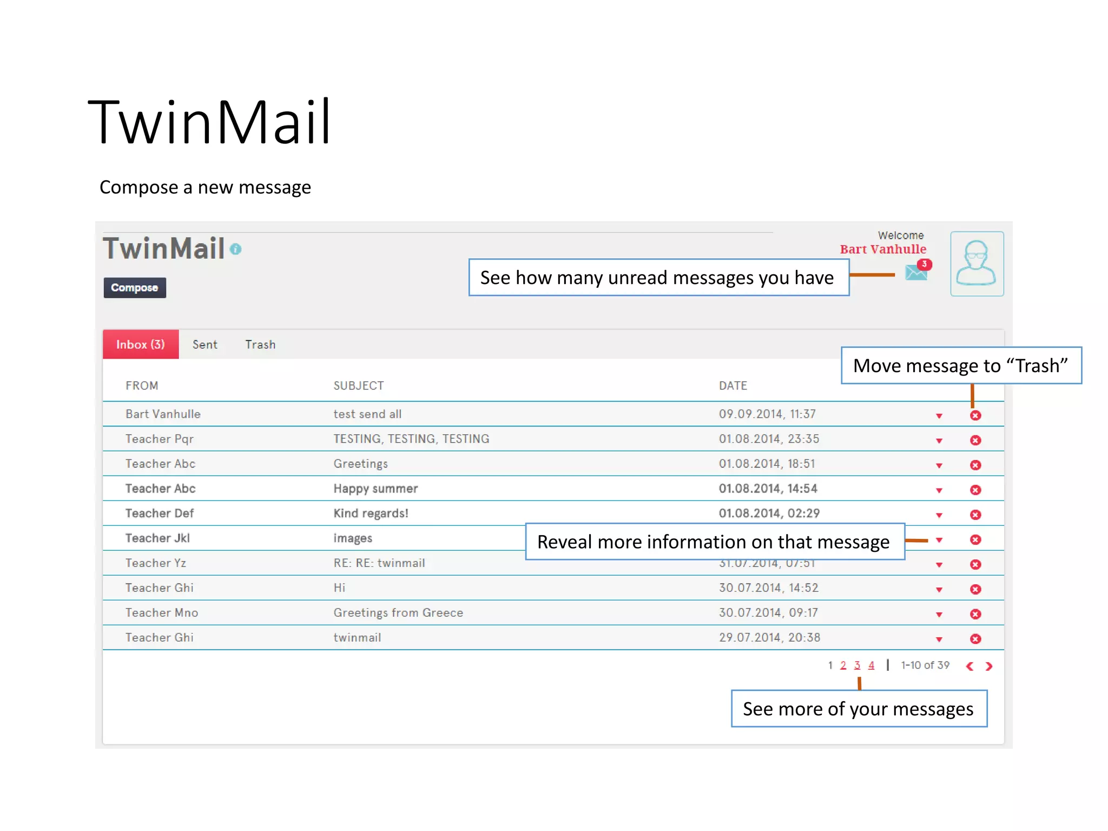Click the date 09.09.2014, 11:37

pyautogui.click(x=767, y=414)
